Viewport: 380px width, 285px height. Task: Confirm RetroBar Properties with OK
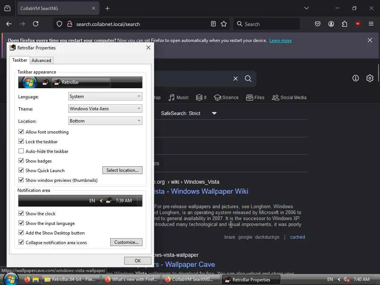tap(138, 261)
